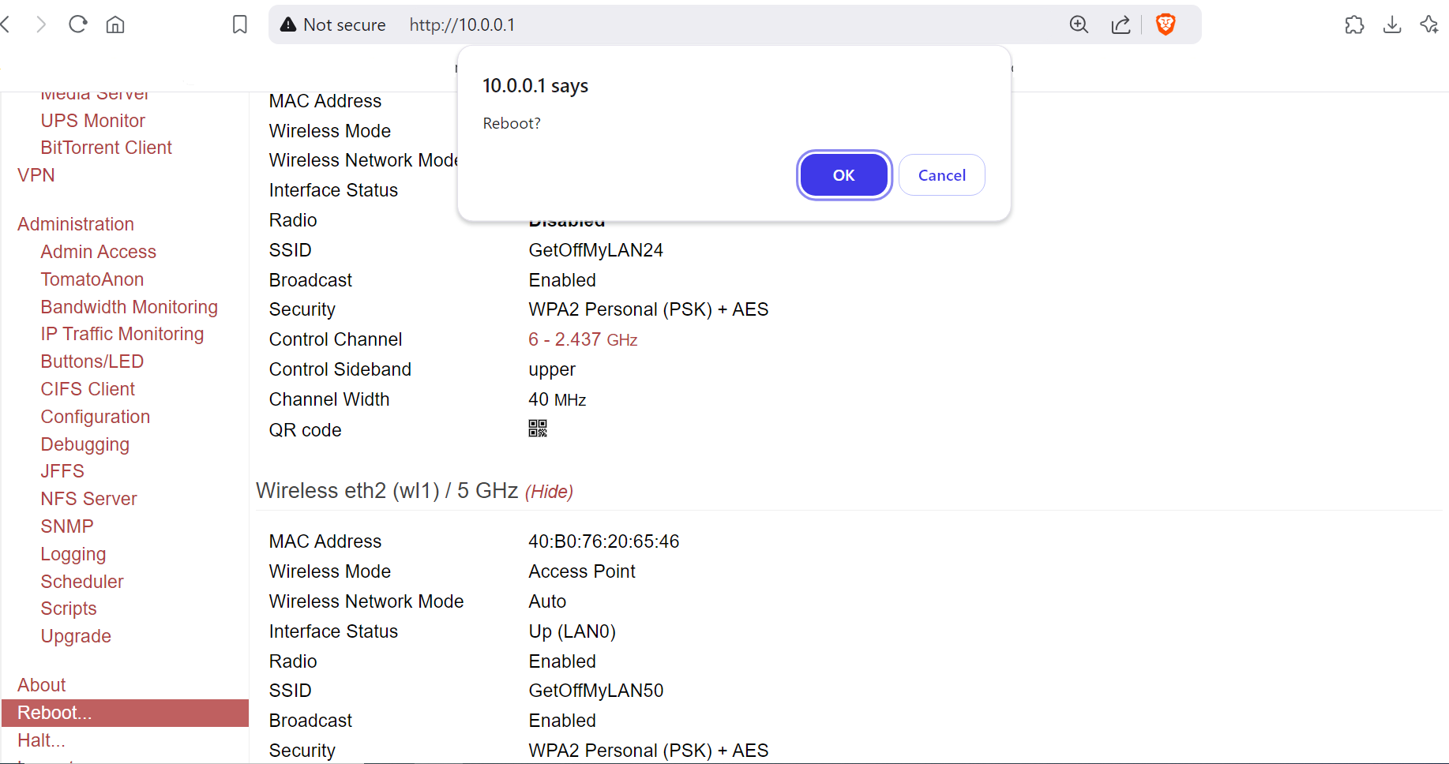Open the zoom magnifier icon in address bar
Image resolution: width=1449 pixels, height=764 pixels.
point(1079,24)
